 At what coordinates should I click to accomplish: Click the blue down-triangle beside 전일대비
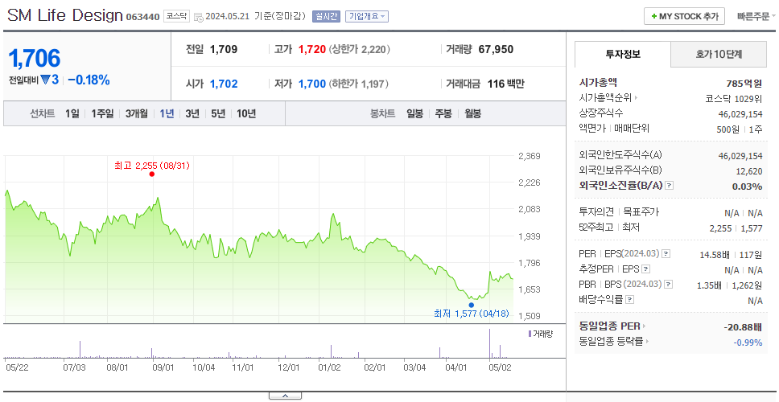pos(46,80)
